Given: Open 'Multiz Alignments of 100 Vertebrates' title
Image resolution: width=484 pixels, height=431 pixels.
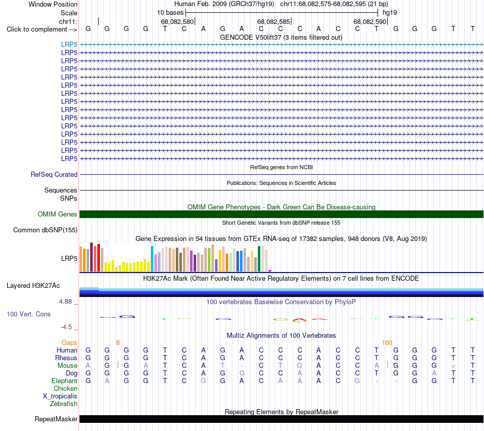Looking at the screenshot, I should [x=281, y=335].
